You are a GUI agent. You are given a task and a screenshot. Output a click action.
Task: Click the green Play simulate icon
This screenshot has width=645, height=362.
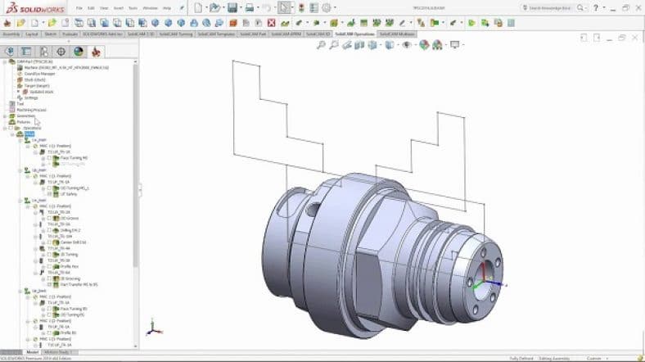(x=471, y=23)
